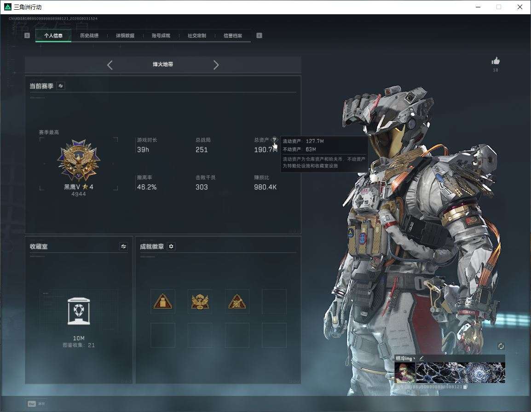Minimize the 三角洲行动 window
The width and height of the screenshot is (531, 412).
click(x=478, y=7)
